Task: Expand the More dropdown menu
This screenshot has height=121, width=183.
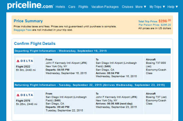Action: (141, 7)
